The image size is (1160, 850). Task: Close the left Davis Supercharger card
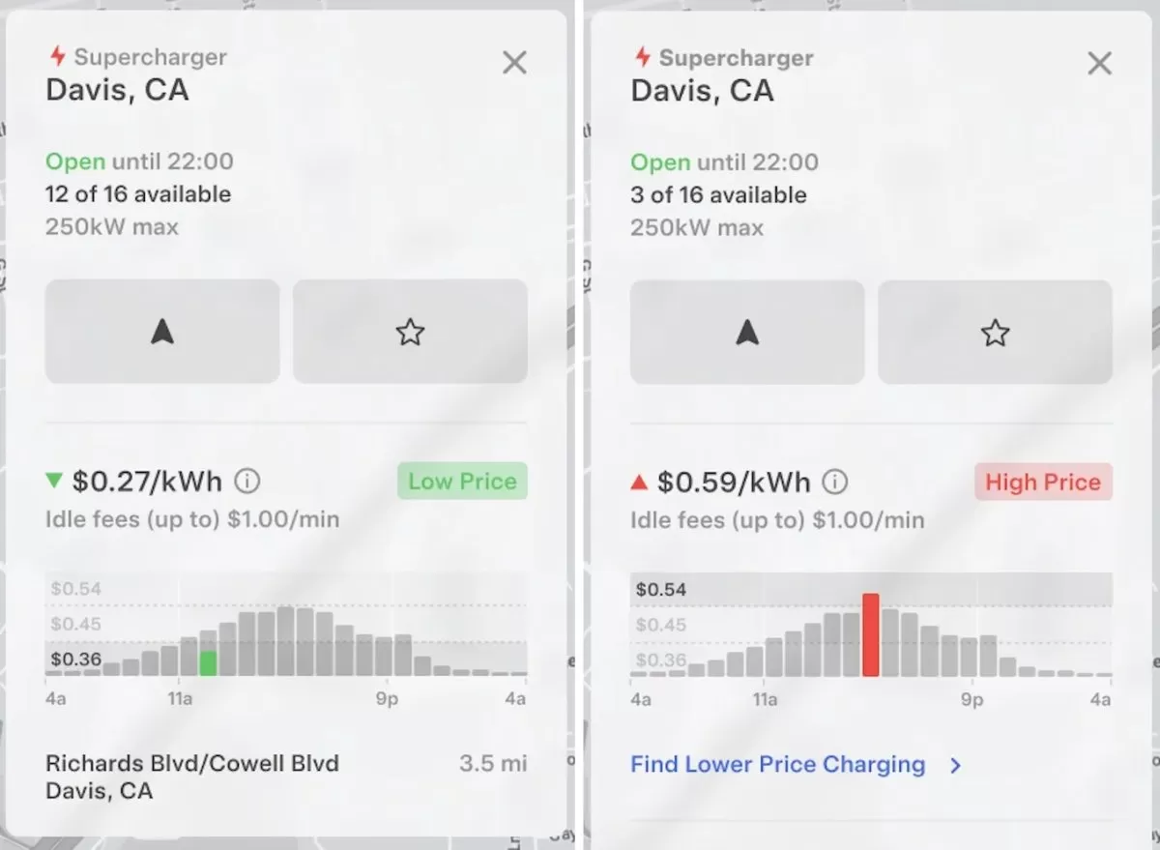pyautogui.click(x=514, y=63)
